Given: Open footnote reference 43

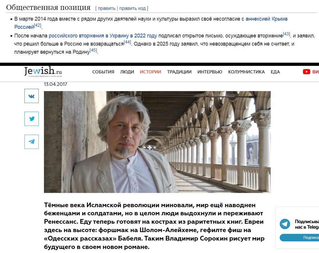Looking at the screenshot, I should pos(286,34).
